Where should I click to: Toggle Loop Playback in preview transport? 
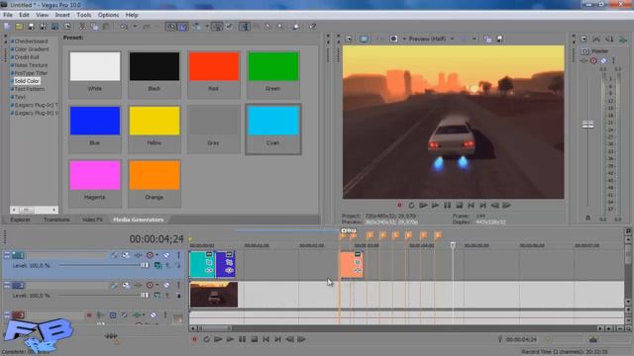(411, 206)
